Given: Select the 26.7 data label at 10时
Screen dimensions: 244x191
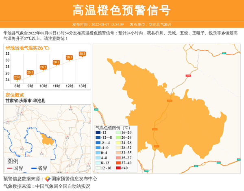Looking at the screenshot, I should [x=43, y=67].
